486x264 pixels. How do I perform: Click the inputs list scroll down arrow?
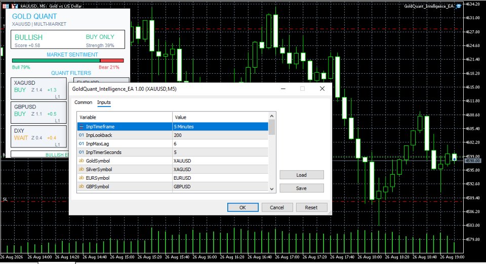coord(272,189)
